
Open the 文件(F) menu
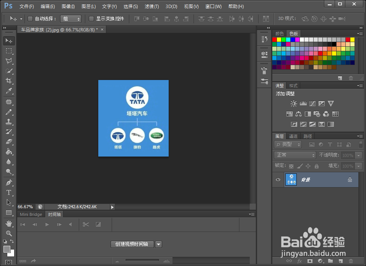[x=27, y=7]
